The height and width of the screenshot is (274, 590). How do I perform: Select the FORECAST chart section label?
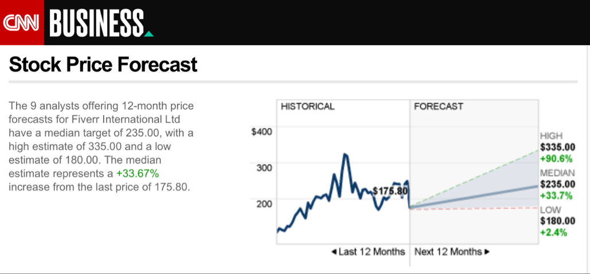[439, 106]
